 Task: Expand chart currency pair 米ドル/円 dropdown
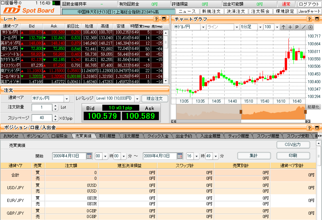coord(203,27)
